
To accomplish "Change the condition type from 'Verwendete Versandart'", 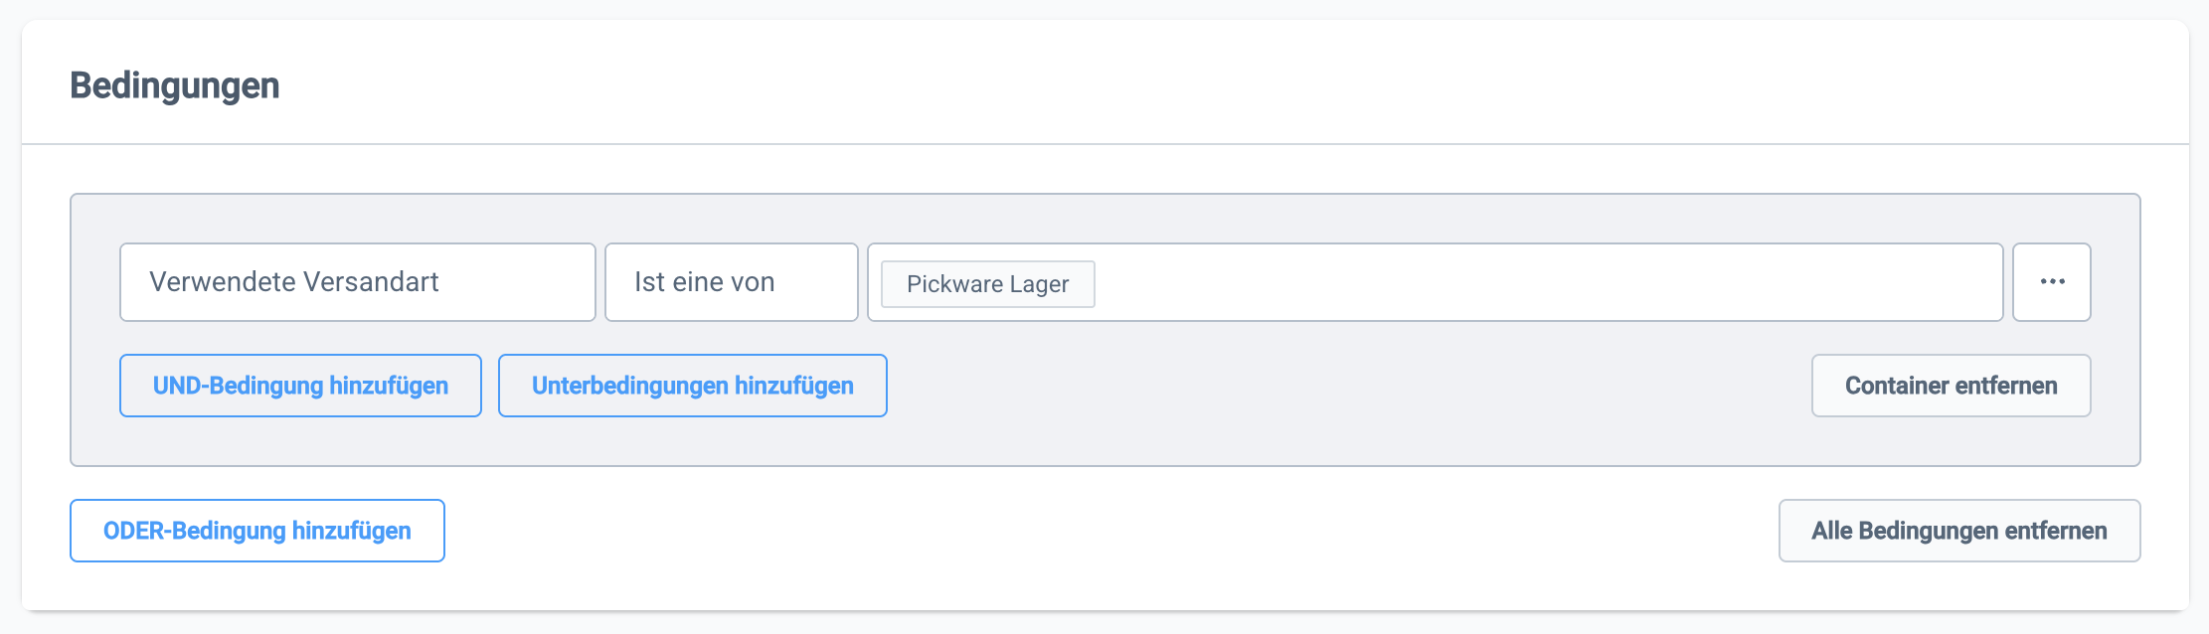I will pos(357,282).
